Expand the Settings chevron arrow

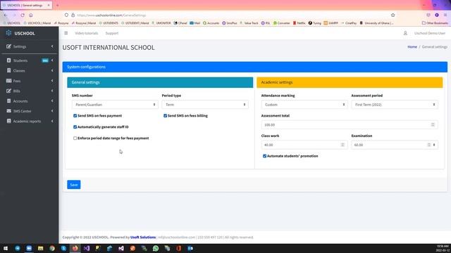click(x=52, y=46)
